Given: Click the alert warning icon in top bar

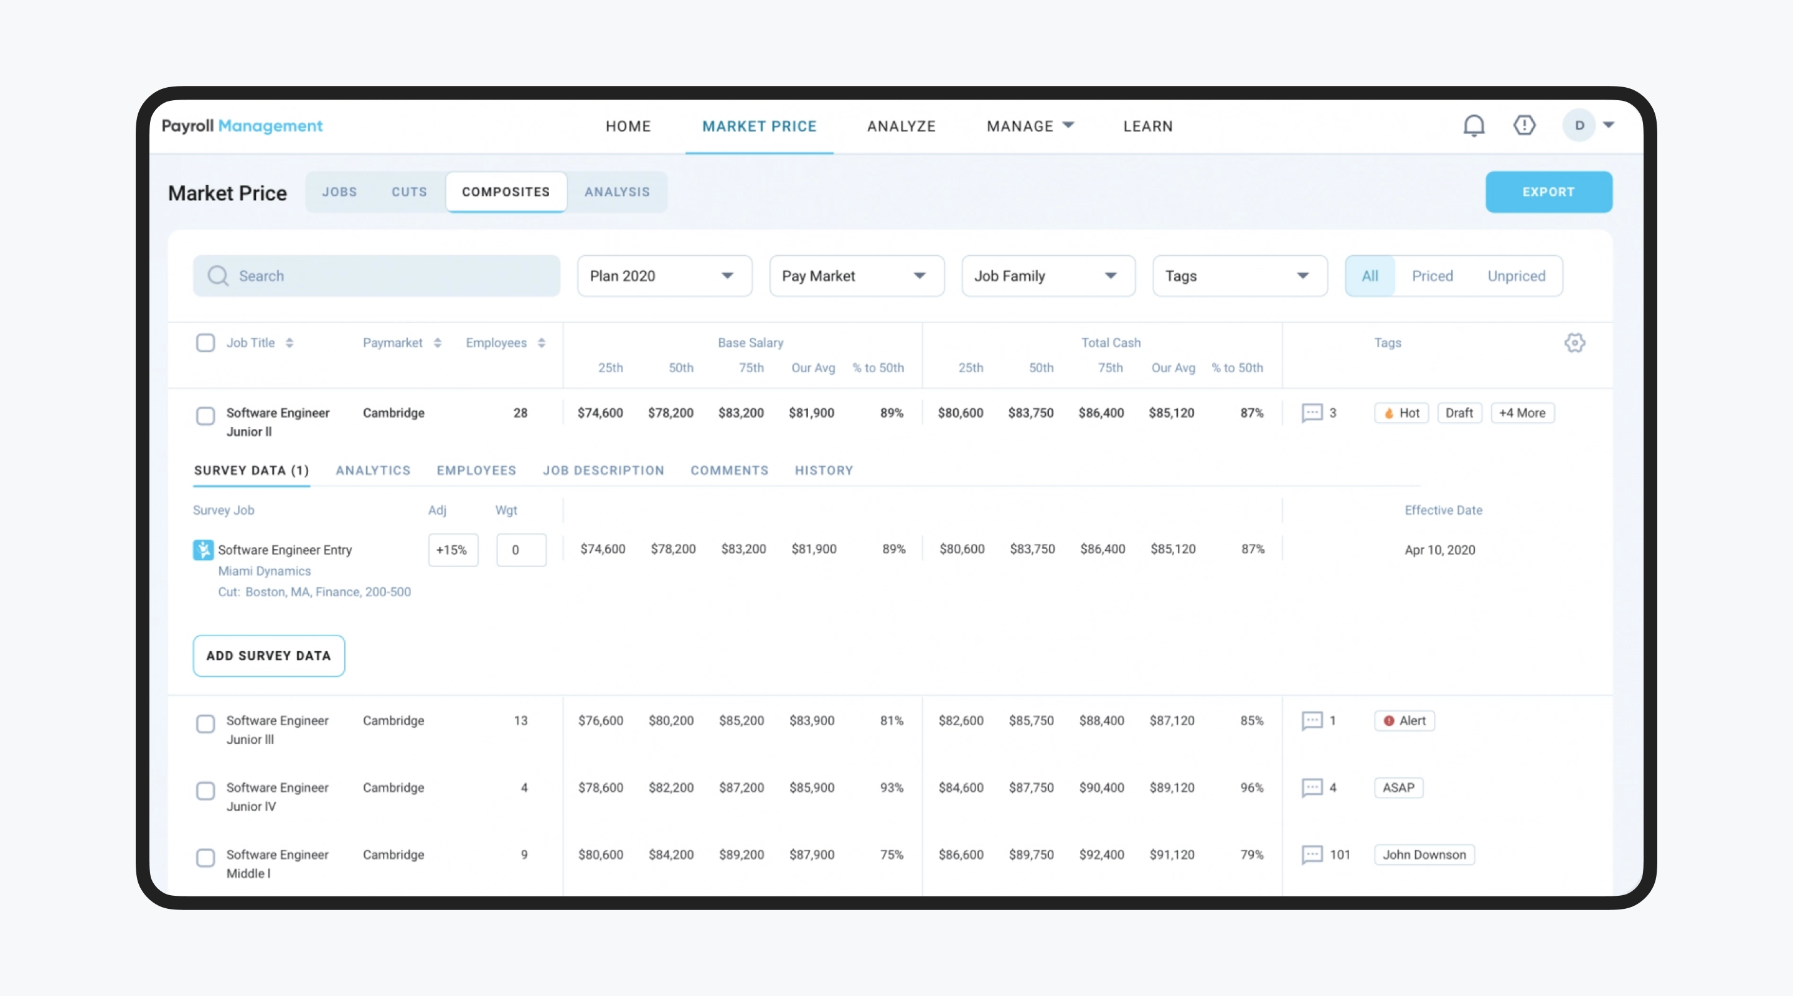Looking at the screenshot, I should 1524,125.
